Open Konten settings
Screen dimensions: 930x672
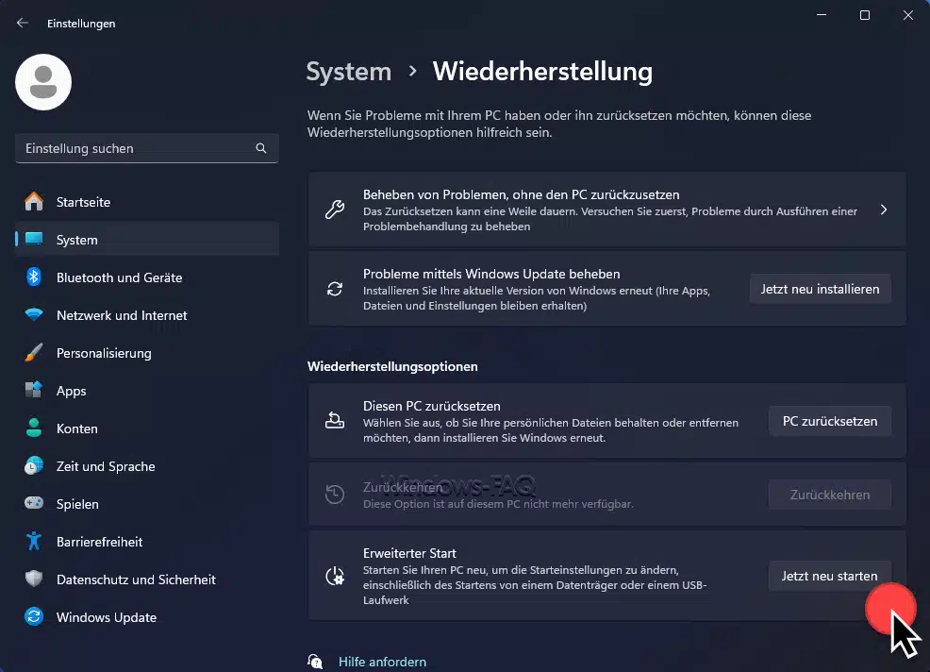point(147,428)
